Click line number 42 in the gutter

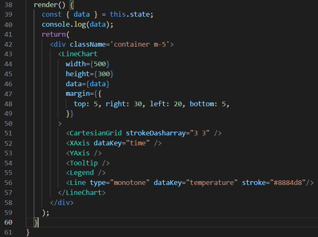click(8, 44)
